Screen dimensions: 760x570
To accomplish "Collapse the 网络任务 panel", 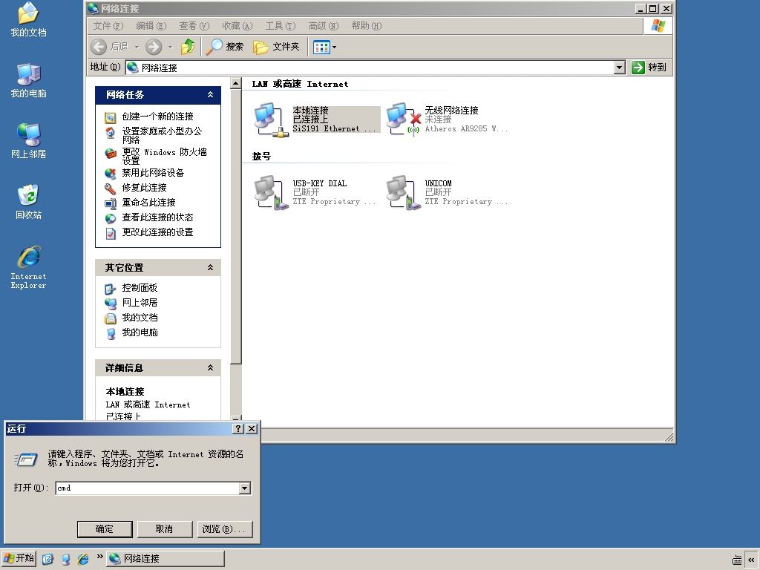I will click(x=210, y=94).
